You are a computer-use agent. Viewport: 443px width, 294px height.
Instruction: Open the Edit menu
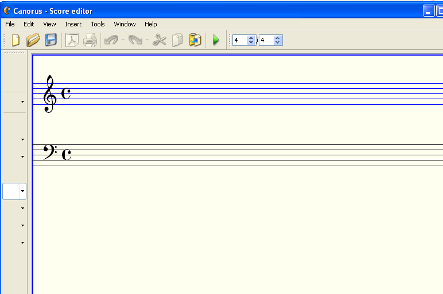pos(29,24)
